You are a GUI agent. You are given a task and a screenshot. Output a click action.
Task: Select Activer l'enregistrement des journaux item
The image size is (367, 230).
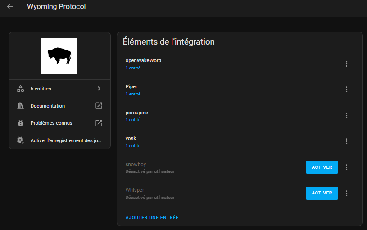[x=60, y=140]
